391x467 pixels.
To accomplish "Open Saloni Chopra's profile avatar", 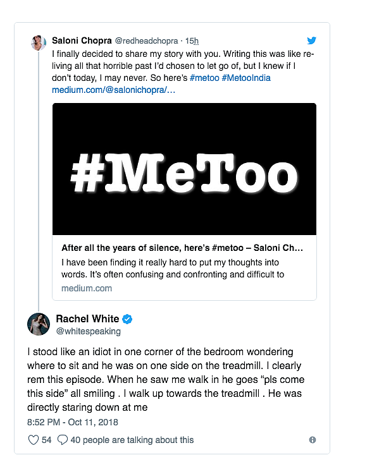I will pyautogui.click(x=39, y=43).
